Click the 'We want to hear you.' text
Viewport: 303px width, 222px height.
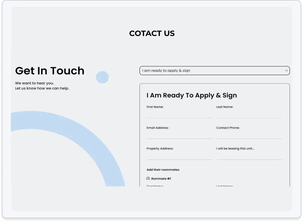pyautogui.click(x=35, y=83)
